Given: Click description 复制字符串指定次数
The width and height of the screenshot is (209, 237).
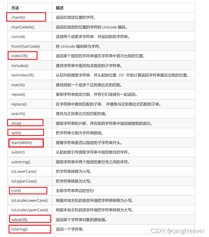Looking at the screenshot, I should click(x=96, y=95).
